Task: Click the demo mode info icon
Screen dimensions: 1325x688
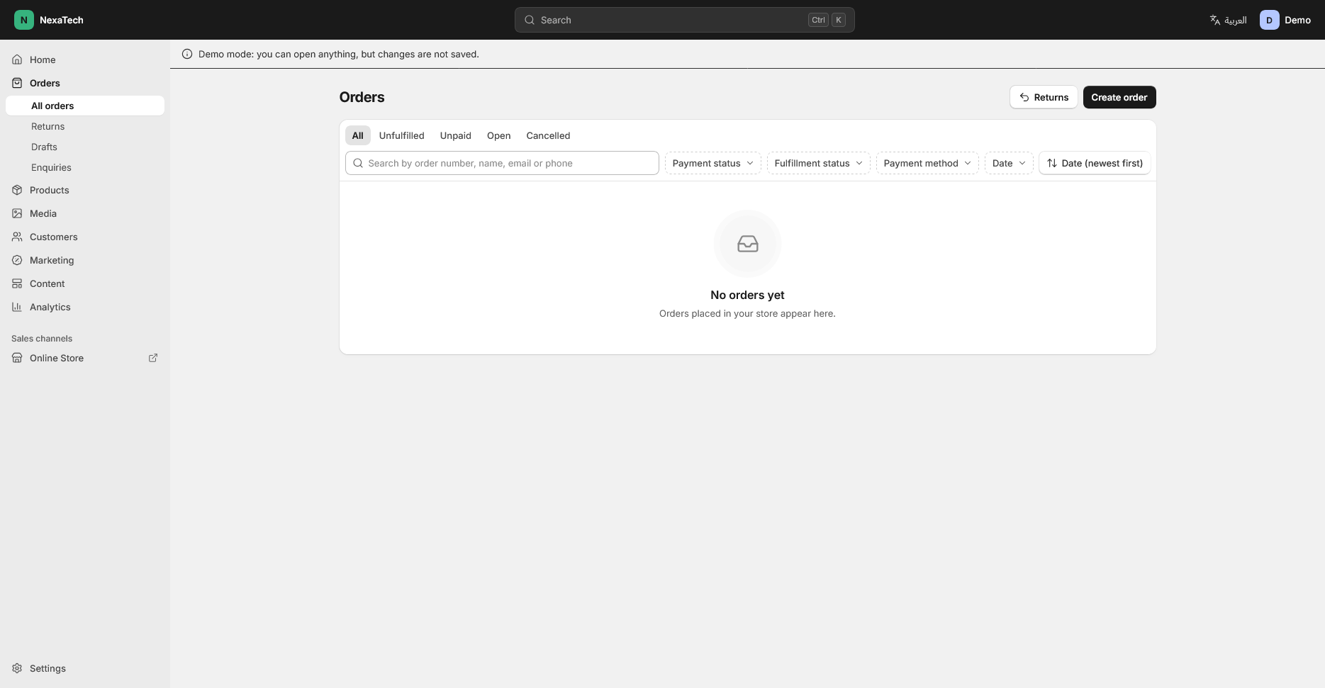Action: 187,54
